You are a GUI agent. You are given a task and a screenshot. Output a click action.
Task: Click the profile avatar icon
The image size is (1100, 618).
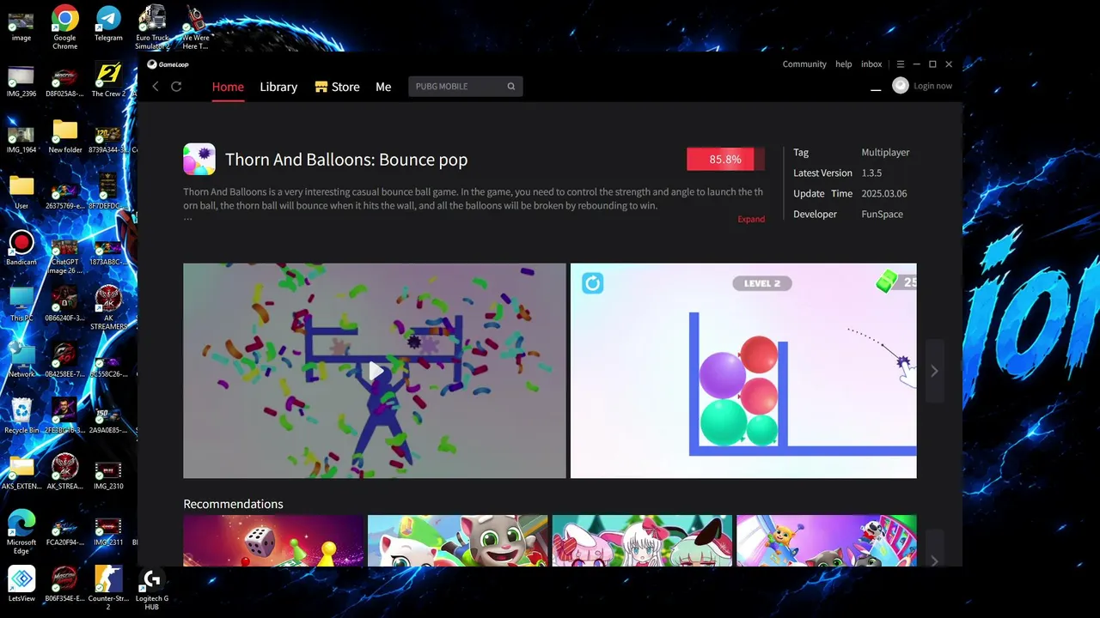click(901, 86)
